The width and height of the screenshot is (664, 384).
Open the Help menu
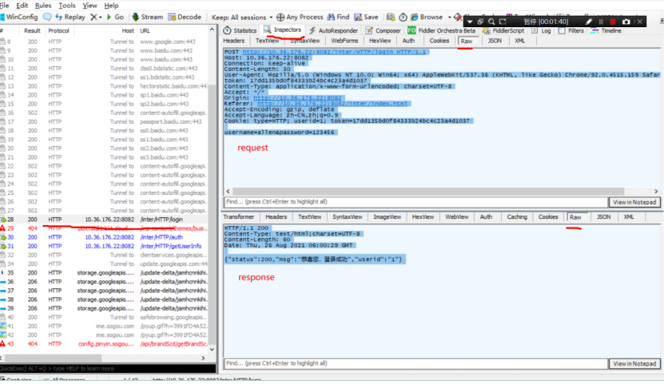point(111,6)
